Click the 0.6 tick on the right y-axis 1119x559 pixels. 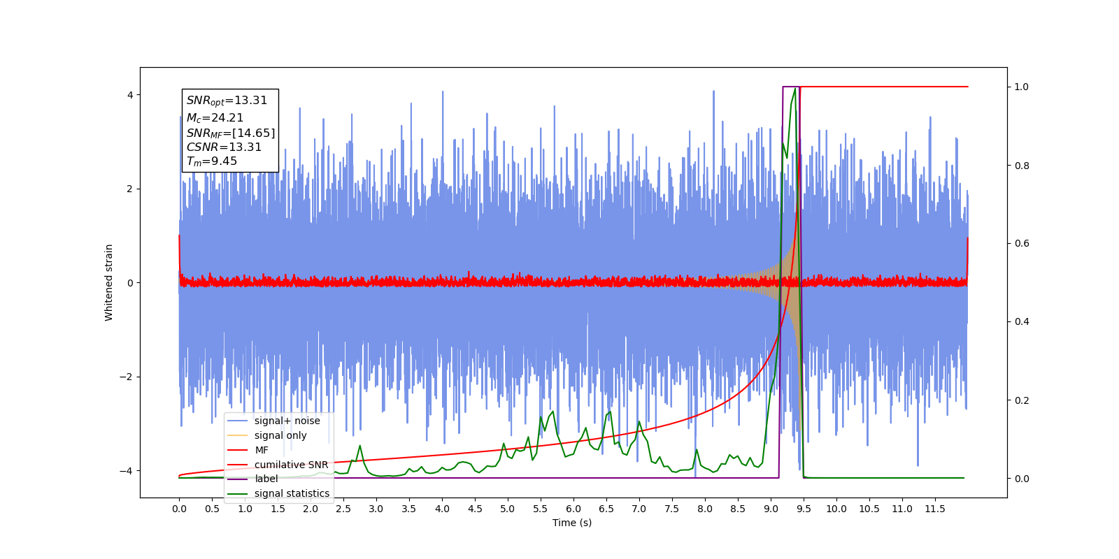(1022, 243)
